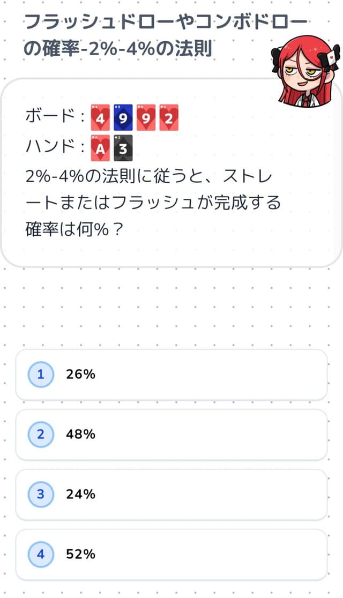This screenshot has width=343, height=598.
Task: Choose the 52% answer option
Action: [x=171, y=555]
